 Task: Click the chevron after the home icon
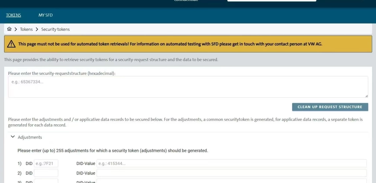click(x=16, y=29)
